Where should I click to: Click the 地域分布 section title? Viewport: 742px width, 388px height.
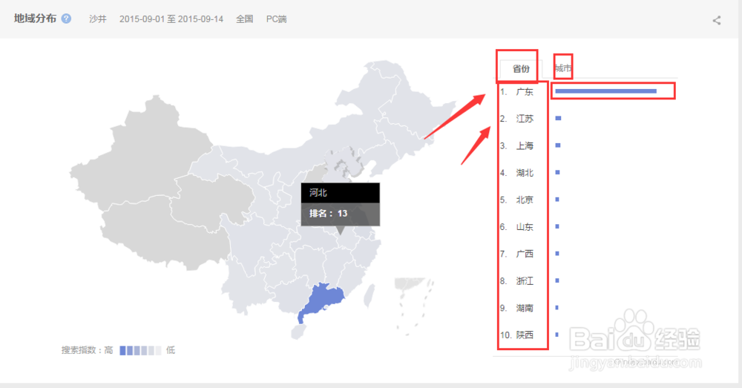pos(35,19)
